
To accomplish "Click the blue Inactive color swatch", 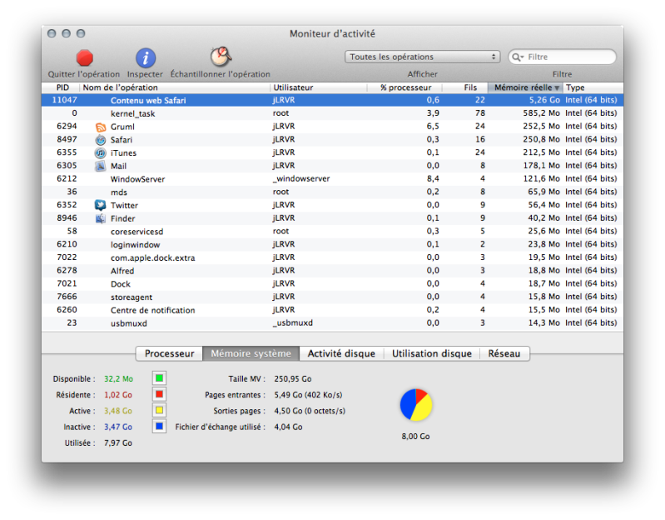I will click(160, 426).
